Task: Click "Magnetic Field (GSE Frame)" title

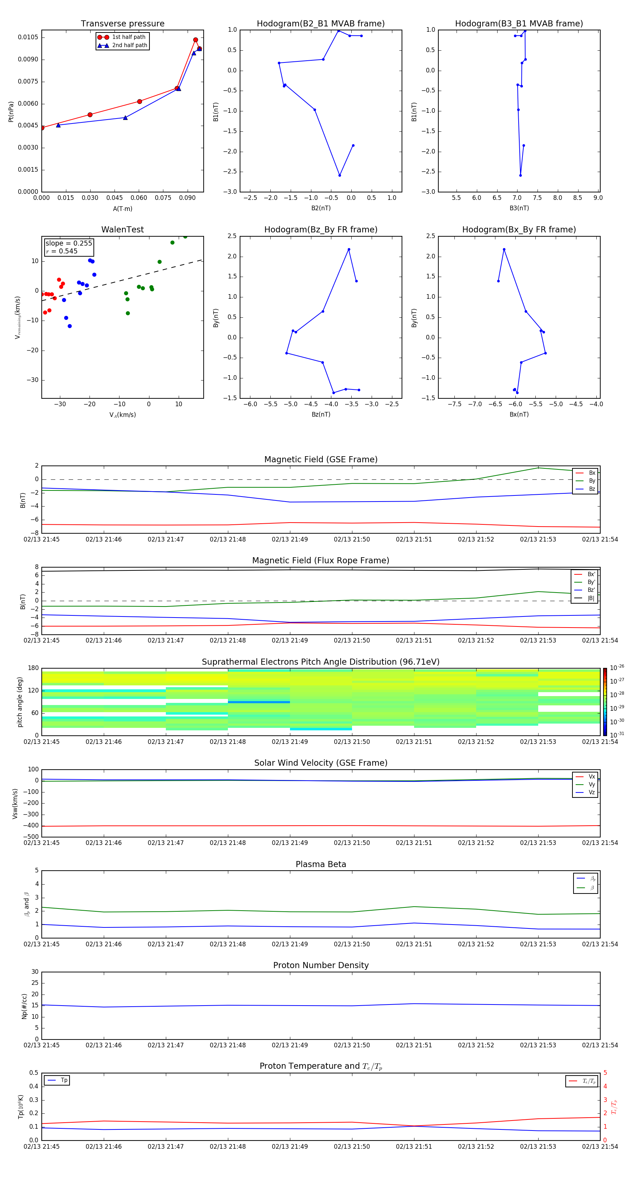Action: click(x=321, y=459)
